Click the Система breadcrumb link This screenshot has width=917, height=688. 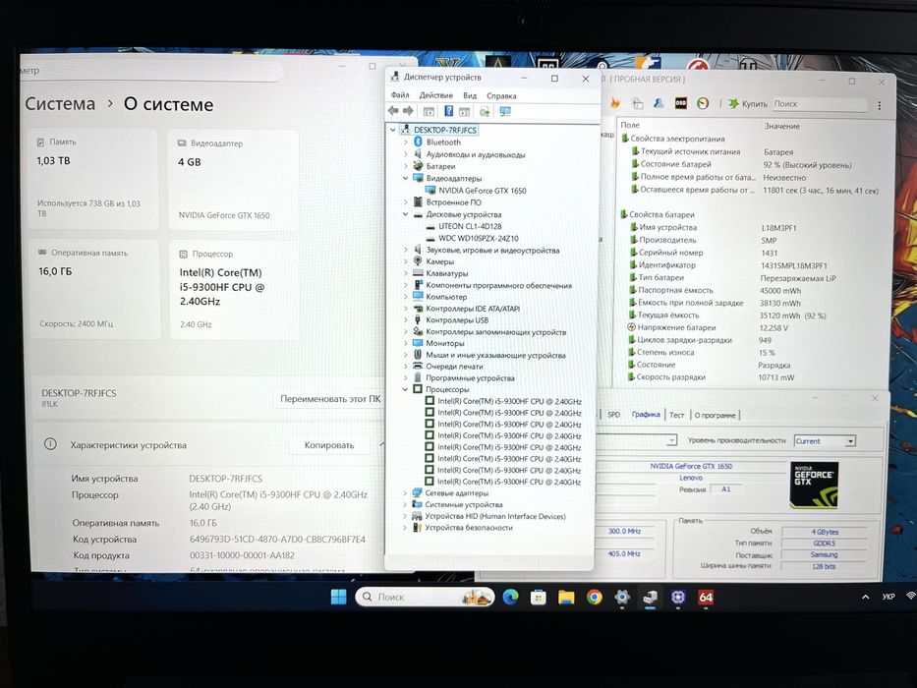point(60,103)
